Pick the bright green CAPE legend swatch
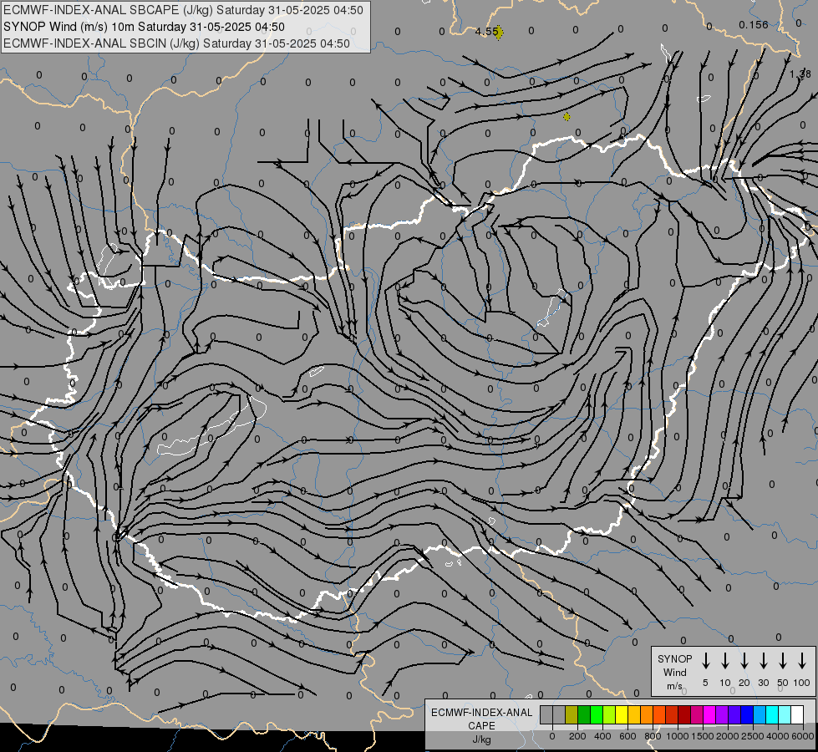 597,714
